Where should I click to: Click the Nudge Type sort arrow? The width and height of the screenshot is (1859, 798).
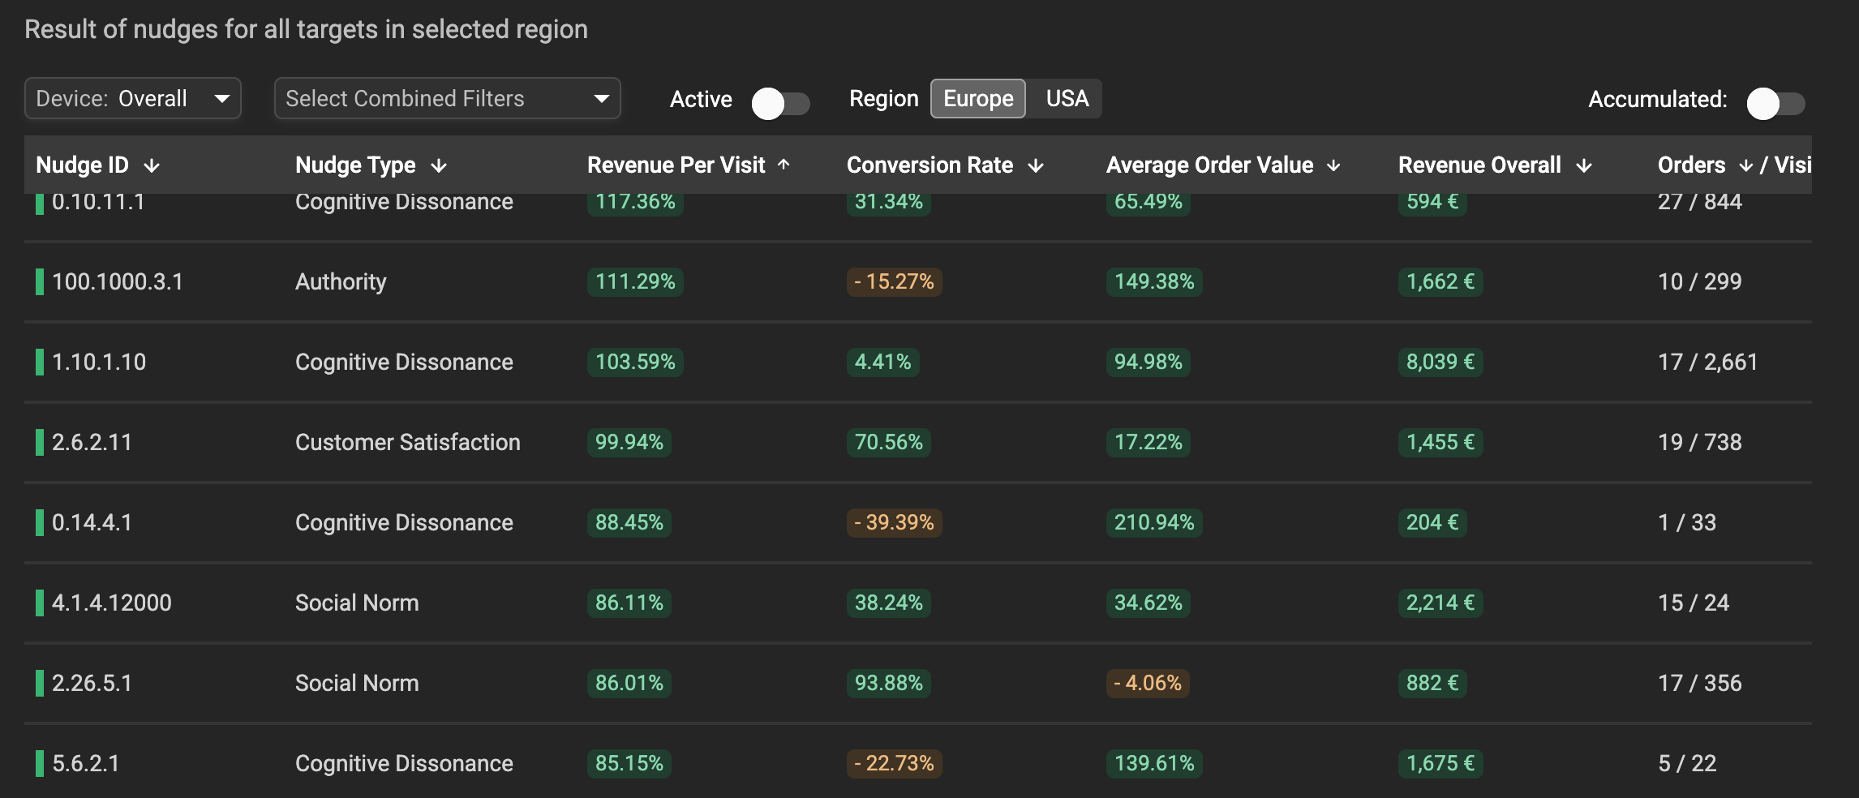(439, 165)
